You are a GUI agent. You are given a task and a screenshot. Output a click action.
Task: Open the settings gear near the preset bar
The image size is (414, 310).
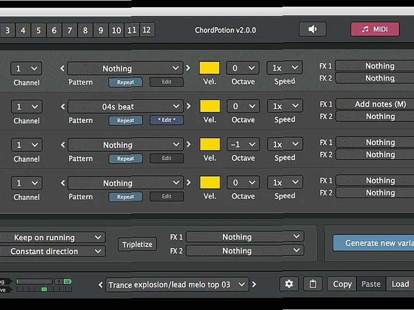click(x=289, y=284)
